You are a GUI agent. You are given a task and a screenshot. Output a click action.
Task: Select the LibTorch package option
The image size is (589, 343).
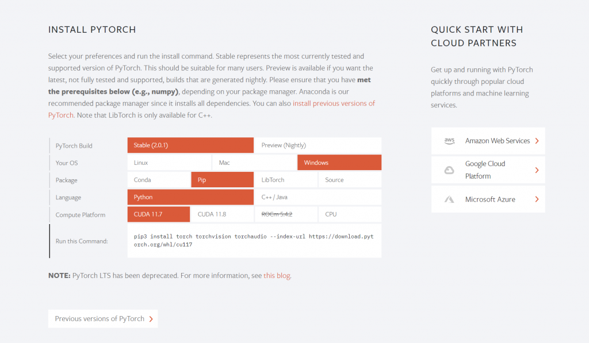pos(286,180)
